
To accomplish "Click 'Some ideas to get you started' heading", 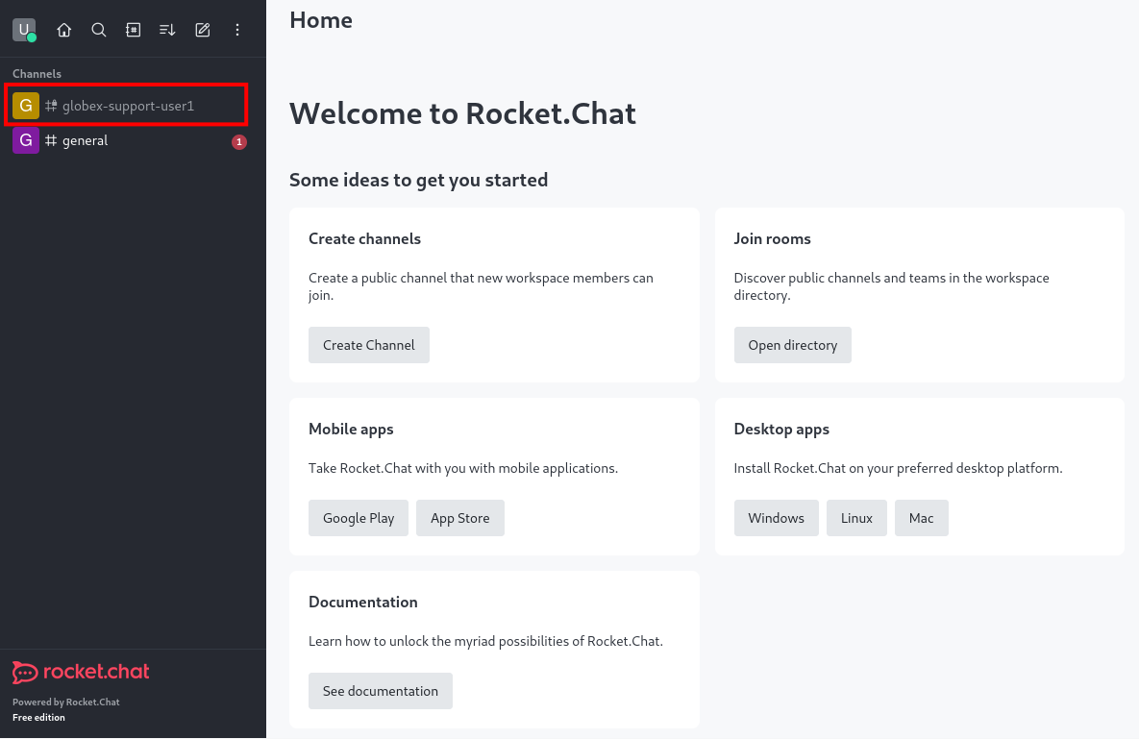I will pyautogui.click(x=418, y=180).
